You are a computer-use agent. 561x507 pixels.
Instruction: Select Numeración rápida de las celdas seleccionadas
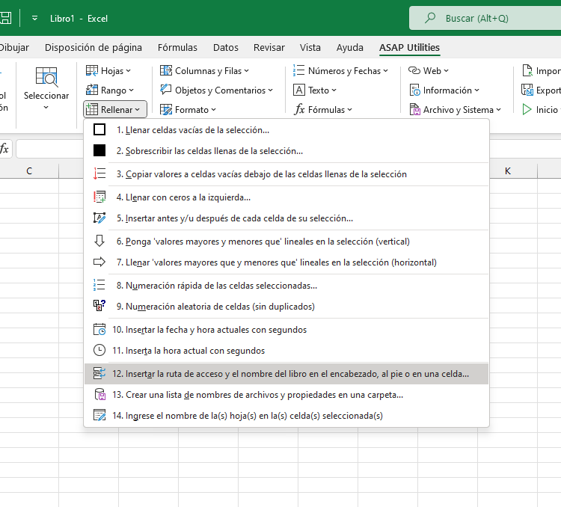pyautogui.click(x=286, y=286)
